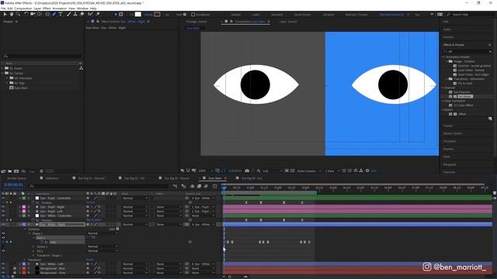497x279 pixels.
Task: Open the Tracker panel
Action: click(448, 126)
